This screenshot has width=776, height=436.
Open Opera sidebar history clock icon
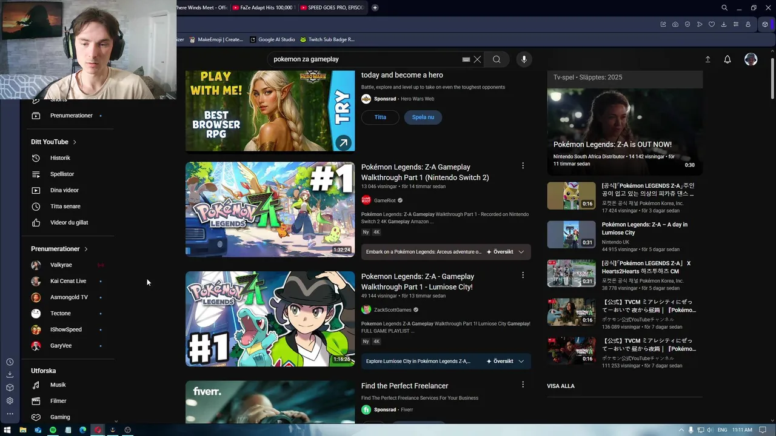tap(10, 362)
